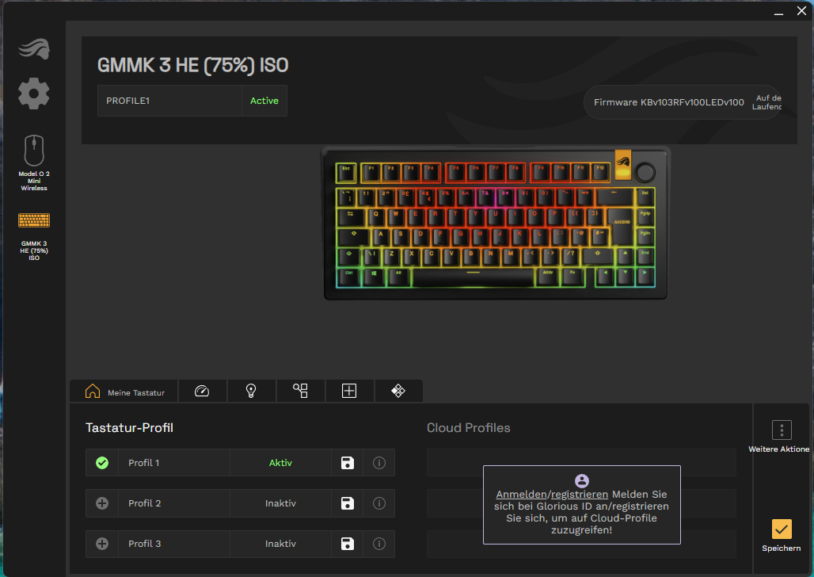
Task: Open the plus-square tab icon
Action: (349, 391)
